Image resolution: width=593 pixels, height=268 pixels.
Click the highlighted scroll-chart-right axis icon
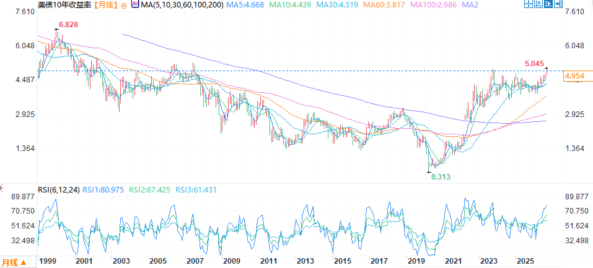pos(548,4)
